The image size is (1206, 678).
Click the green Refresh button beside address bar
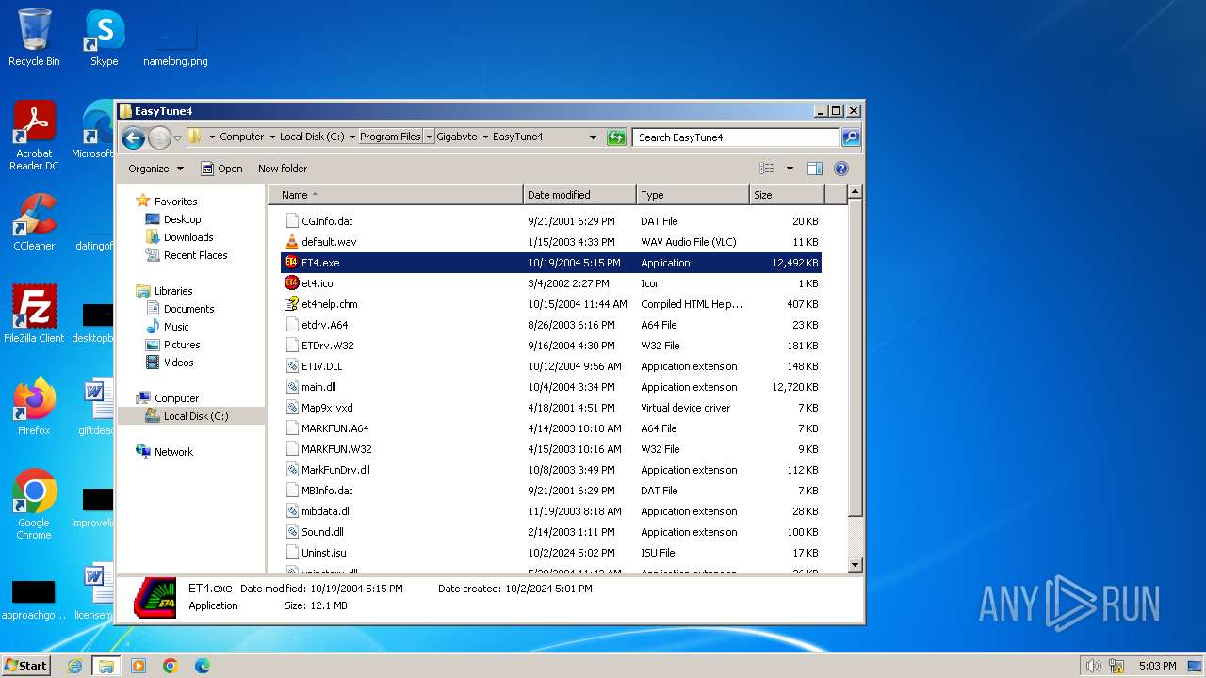(616, 137)
